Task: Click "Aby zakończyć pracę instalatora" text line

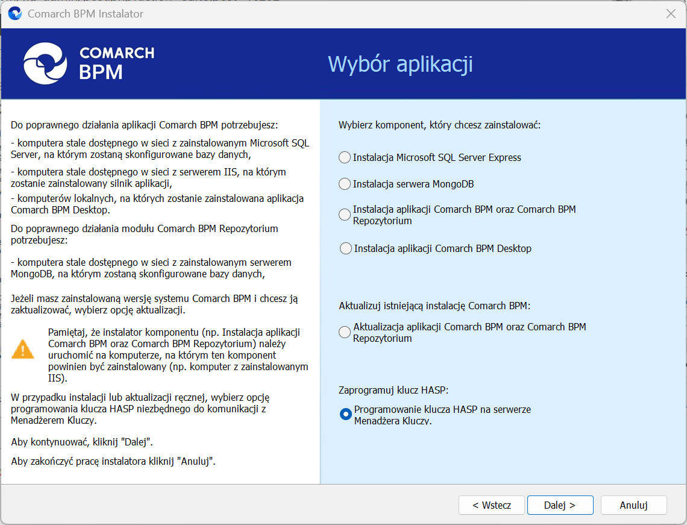Action: (x=113, y=461)
